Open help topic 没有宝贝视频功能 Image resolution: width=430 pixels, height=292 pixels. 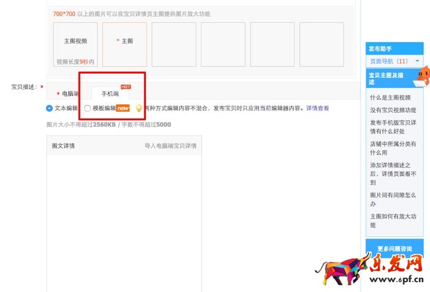click(x=393, y=110)
